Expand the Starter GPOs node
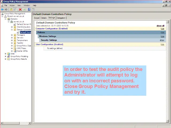Viewport: 171px width, 128px height. pos(12,51)
